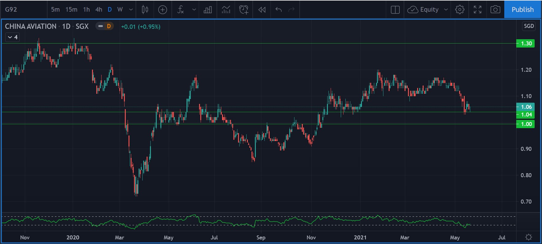Screen dimensions: 542x244
Task: Click the 0.70 value on price axis
Action: pos(526,202)
